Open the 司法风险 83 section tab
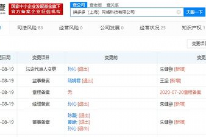This screenshot has width=206, height=137. (x=30, y=28)
